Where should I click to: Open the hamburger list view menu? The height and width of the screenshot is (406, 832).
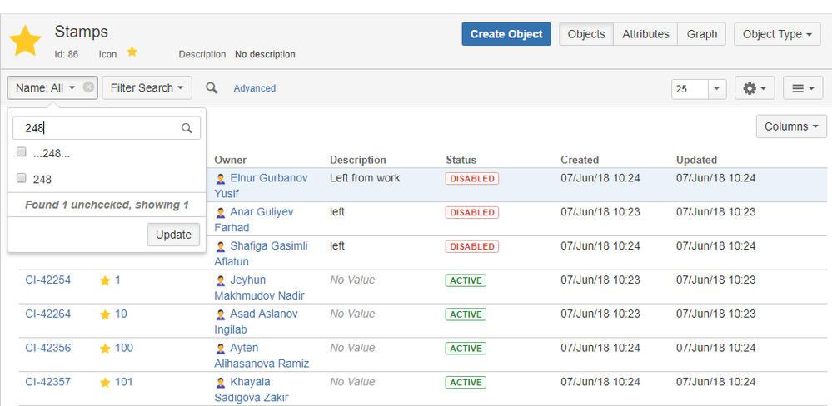pos(803,88)
